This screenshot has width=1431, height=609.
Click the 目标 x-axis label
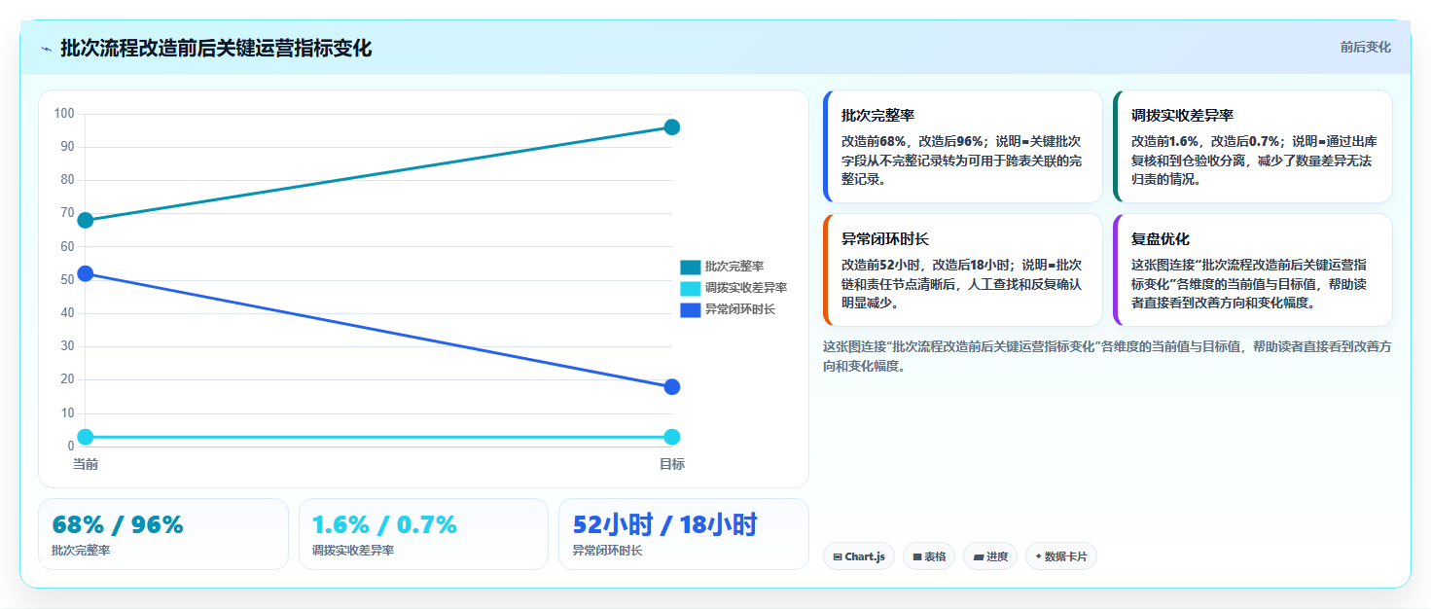point(671,464)
